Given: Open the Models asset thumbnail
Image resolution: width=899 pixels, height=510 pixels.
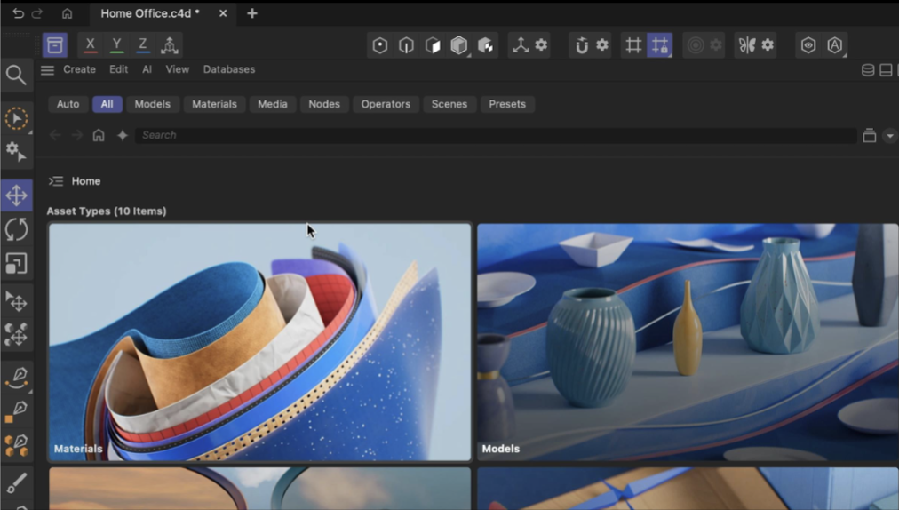Looking at the screenshot, I should point(688,342).
